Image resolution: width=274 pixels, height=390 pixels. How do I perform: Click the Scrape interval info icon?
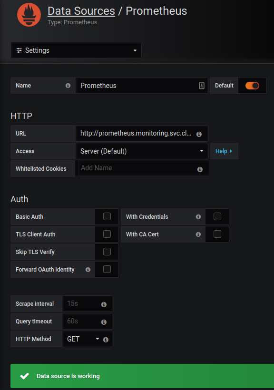[x=104, y=304]
